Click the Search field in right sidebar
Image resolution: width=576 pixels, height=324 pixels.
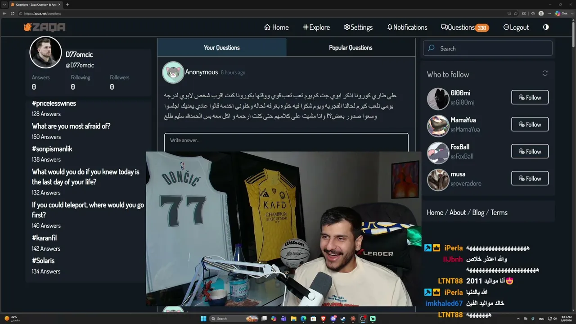coord(487,48)
